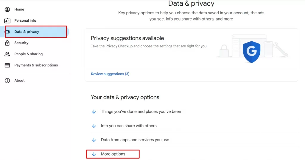The height and width of the screenshot is (160, 305).
Task: Open Things you've done and places link
Action: (x=141, y=112)
